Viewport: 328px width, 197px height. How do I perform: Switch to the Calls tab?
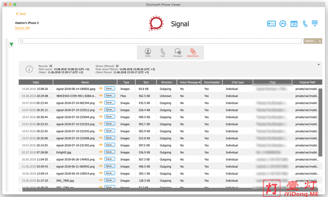coord(163,52)
